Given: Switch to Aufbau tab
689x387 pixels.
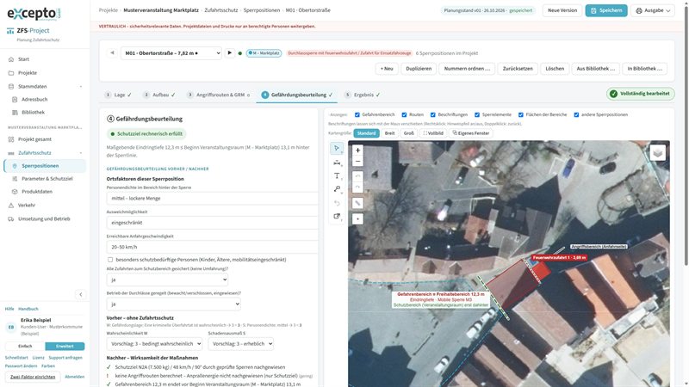Looking at the screenshot, I should point(159,95).
